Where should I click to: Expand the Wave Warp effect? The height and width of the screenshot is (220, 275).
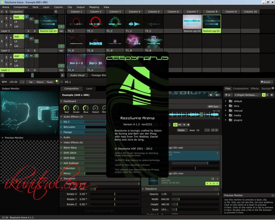(61, 148)
